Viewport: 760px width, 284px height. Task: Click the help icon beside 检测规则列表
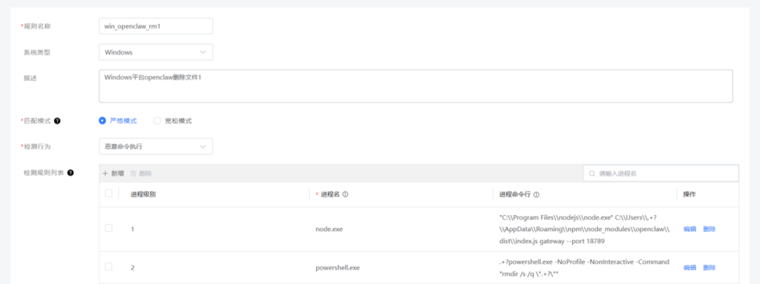point(70,172)
